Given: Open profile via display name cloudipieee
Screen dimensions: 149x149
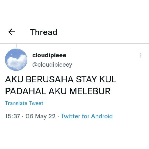Looking at the screenshot, I should pyautogui.click(x=49, y=55).
